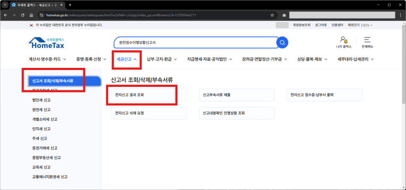Viewport: 406px width, 190px height.
Task: Select 법인세 신고 in sidebar
Action: pos(41,100)
